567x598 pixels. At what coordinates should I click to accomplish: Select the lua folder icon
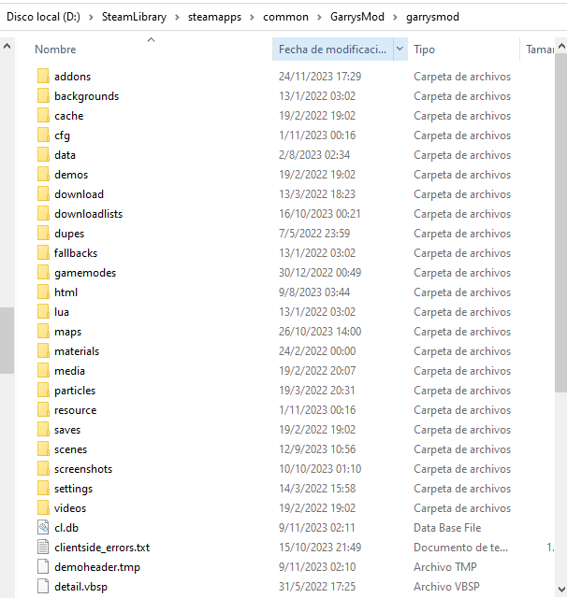tap(43, 312)
